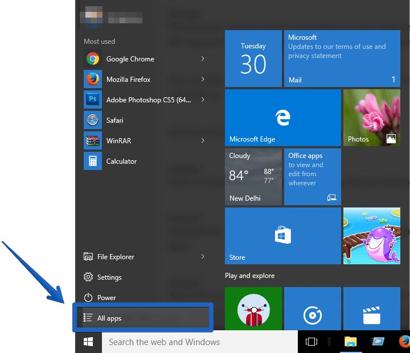Open Firefox on the taskbar
Image resolution: width=410 pixels, height=353 pixels.
click(x=404, y=342)
